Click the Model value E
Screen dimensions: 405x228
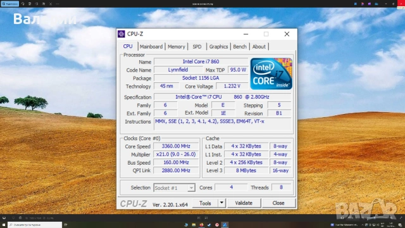pyautogui.click(x=223, y=105)
